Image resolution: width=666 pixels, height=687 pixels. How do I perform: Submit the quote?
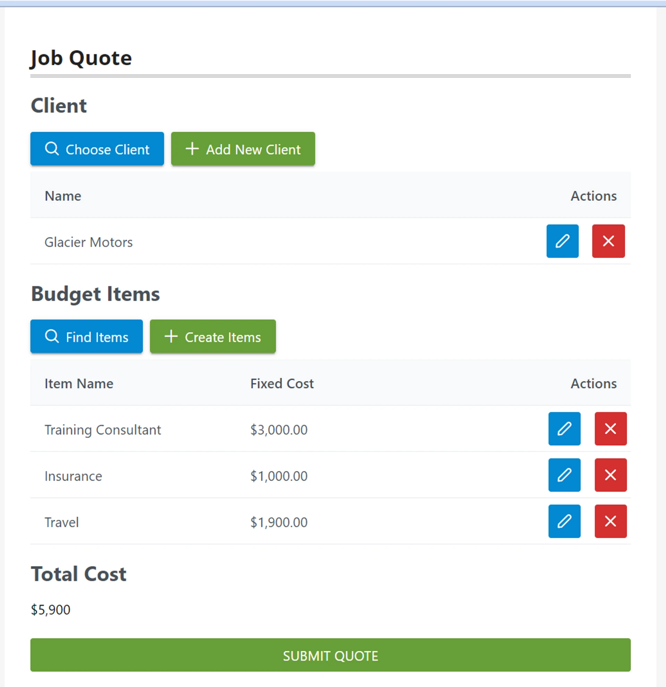[x=330, y=655]
